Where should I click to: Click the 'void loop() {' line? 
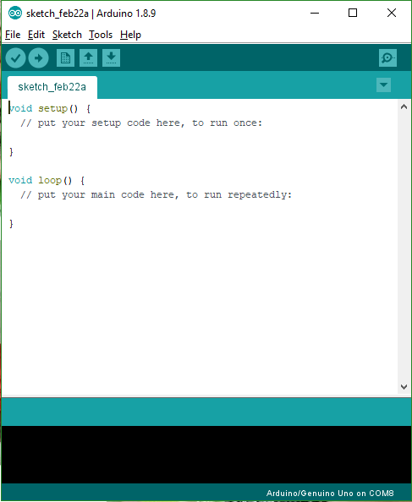pyautogui.click(x=47, y=180)
